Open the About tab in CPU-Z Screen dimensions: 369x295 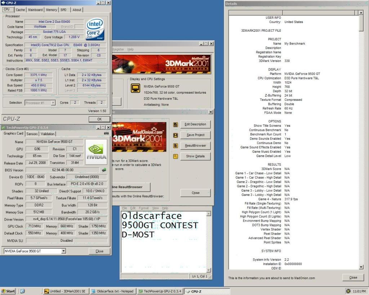(77, 10)
